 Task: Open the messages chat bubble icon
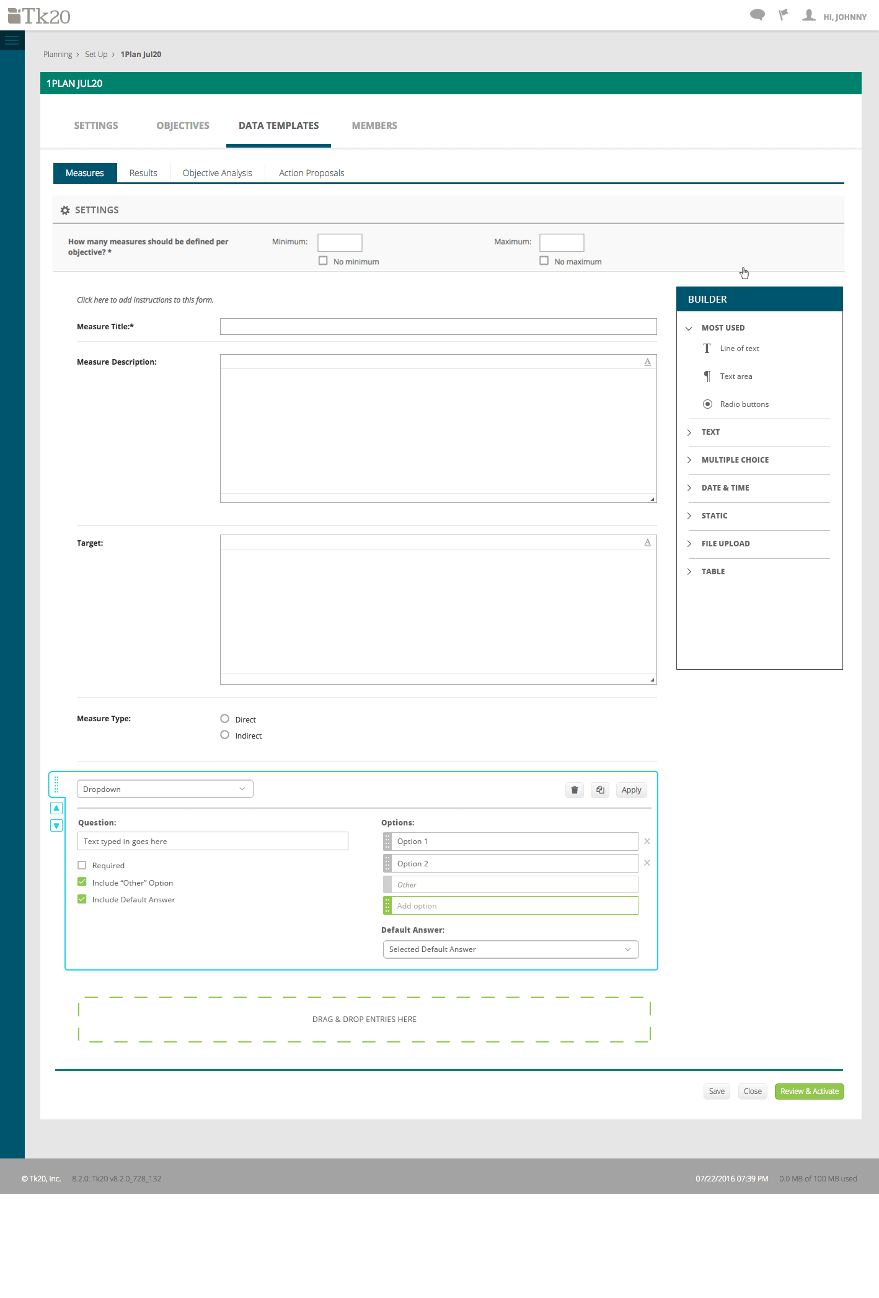[757, 15]
